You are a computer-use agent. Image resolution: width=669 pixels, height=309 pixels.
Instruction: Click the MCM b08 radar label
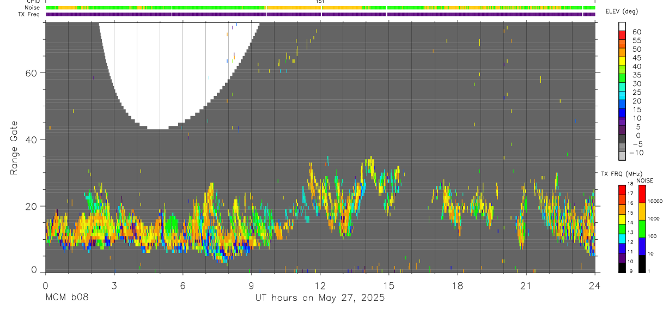pyautogui.click(x=66, y=298)
